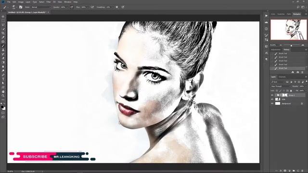Open the File menu
The image size is (308, 173).
pyautogui.click(x=9, y=2)
